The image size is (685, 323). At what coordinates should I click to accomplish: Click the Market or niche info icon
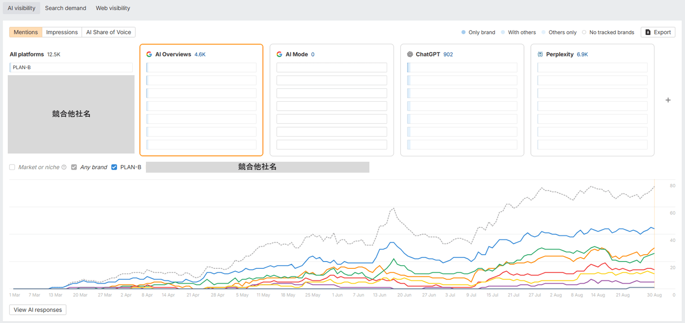(64, 167)
